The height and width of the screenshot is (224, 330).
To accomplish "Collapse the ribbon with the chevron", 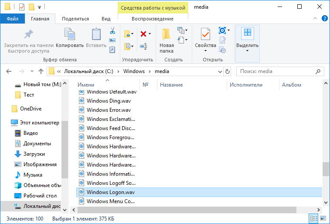I will tap(315, 18).
